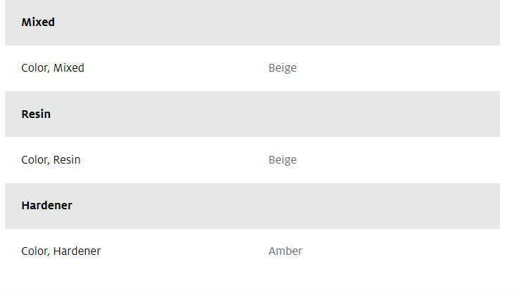Click the gray Hardener header bar

252,206
